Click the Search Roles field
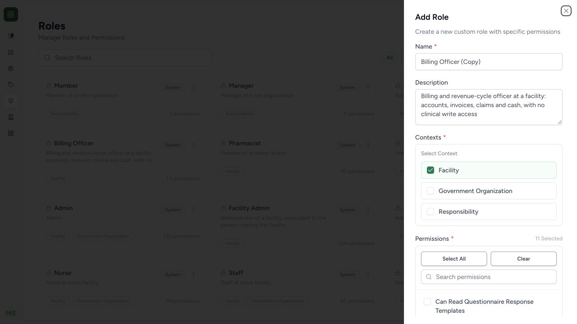The width and height of the screenshot is (577, 324). pyautogui.click(x=125, y=58)
